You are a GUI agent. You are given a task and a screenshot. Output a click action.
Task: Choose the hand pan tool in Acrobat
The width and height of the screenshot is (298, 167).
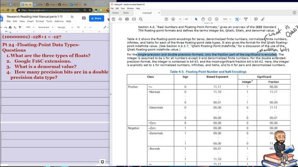(x=203, y=19)
